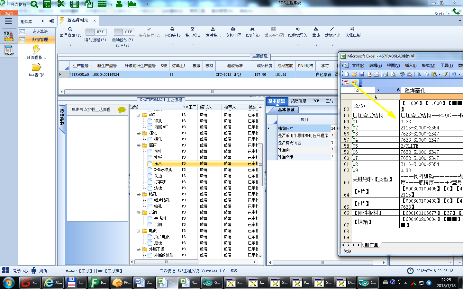
Task: Click 型号查询(F) search icon
Action: point(70,29)
